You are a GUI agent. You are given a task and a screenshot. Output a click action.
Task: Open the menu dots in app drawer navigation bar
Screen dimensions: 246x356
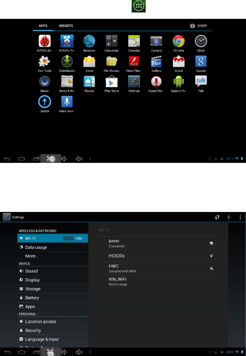tap(90, 159)
